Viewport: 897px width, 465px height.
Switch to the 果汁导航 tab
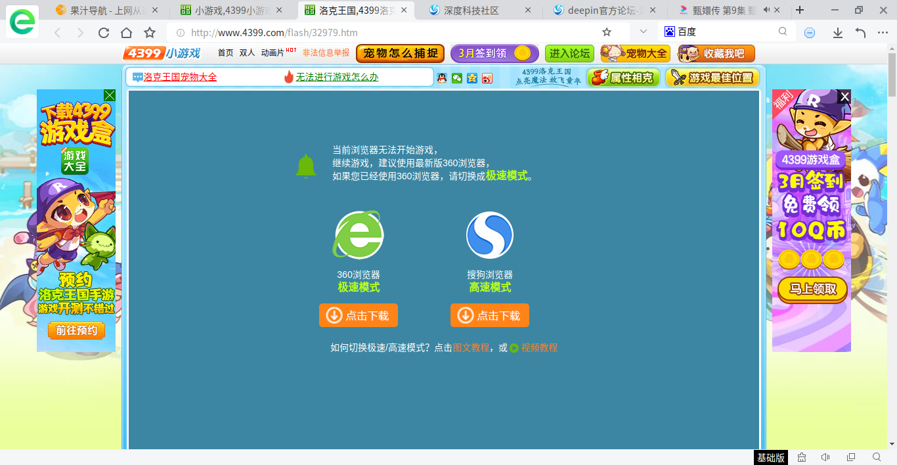click(x=106, y=11)
